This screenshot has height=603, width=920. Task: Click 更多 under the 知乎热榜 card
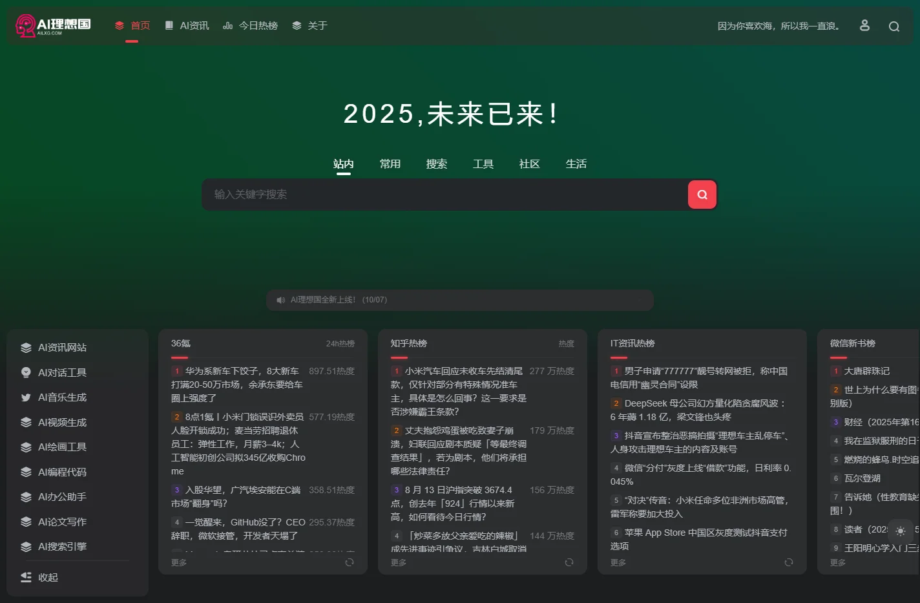399,563
